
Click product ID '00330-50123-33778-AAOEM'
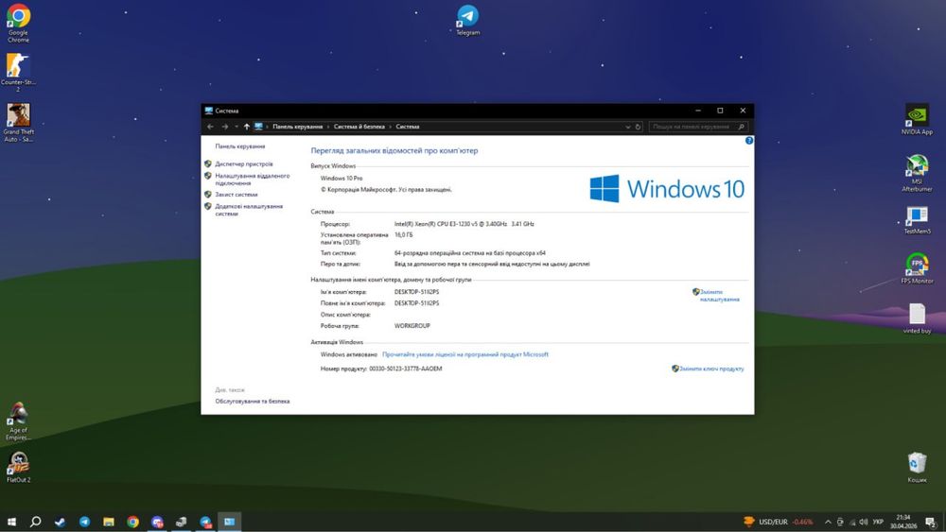pos(406,369)
